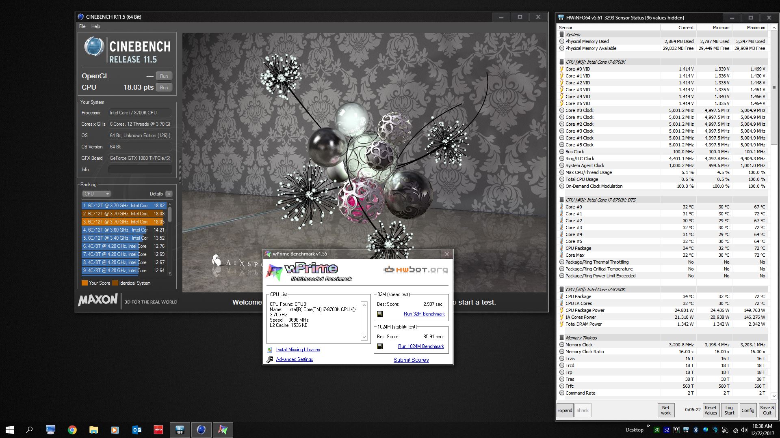Click the CINEBENCH title bar sphere icon
Screen dimensions: 780x438
80,17
